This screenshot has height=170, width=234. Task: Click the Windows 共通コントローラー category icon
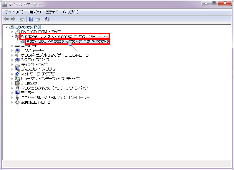[17, 36]
